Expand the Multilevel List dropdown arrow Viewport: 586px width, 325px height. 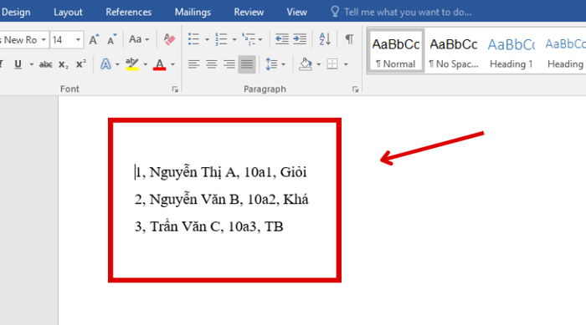(260, 39)
